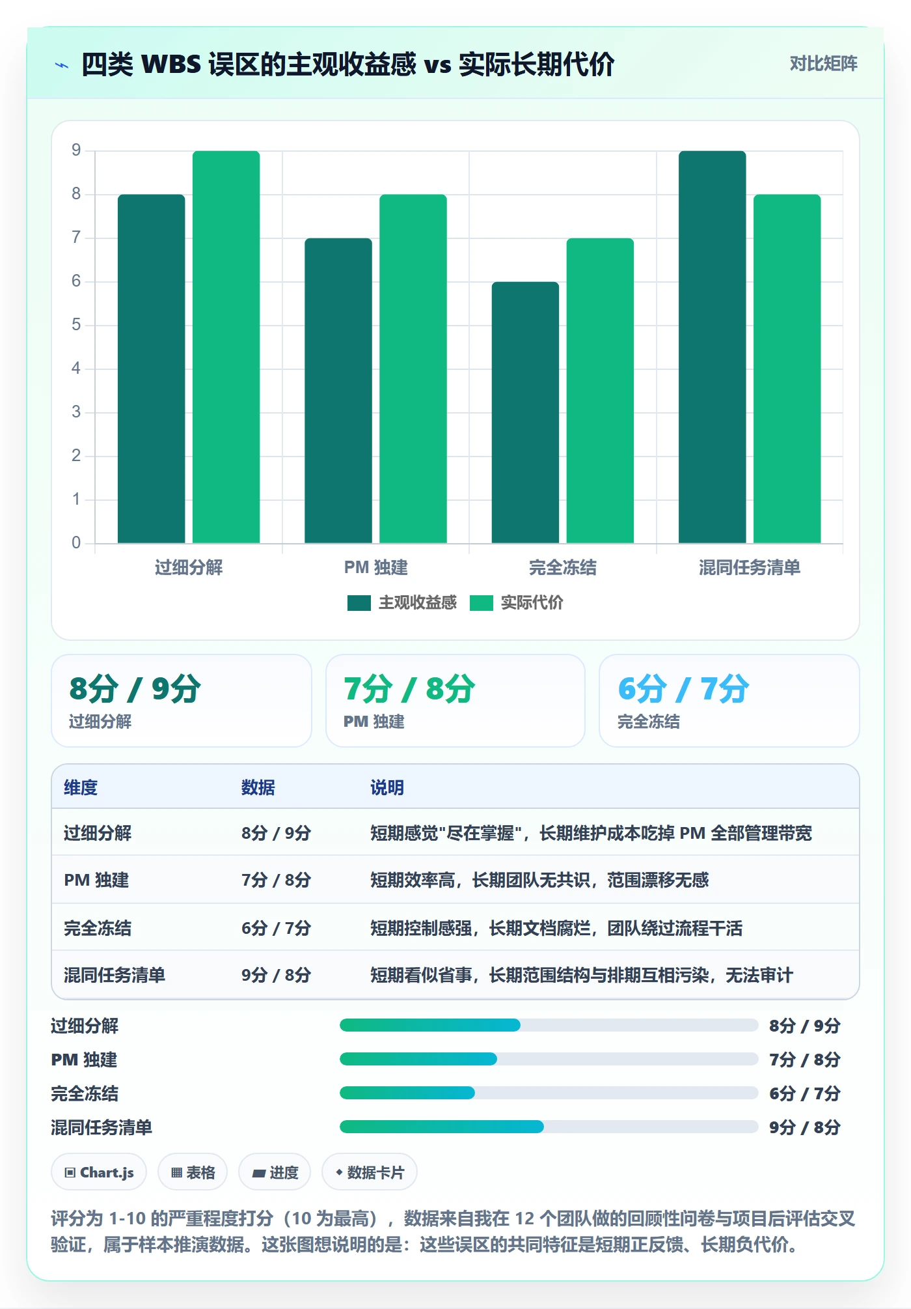911x1309 pixels.
Task: Click the light 实际代价 bar for 完全冻结
Action: (x=600, y=391)
